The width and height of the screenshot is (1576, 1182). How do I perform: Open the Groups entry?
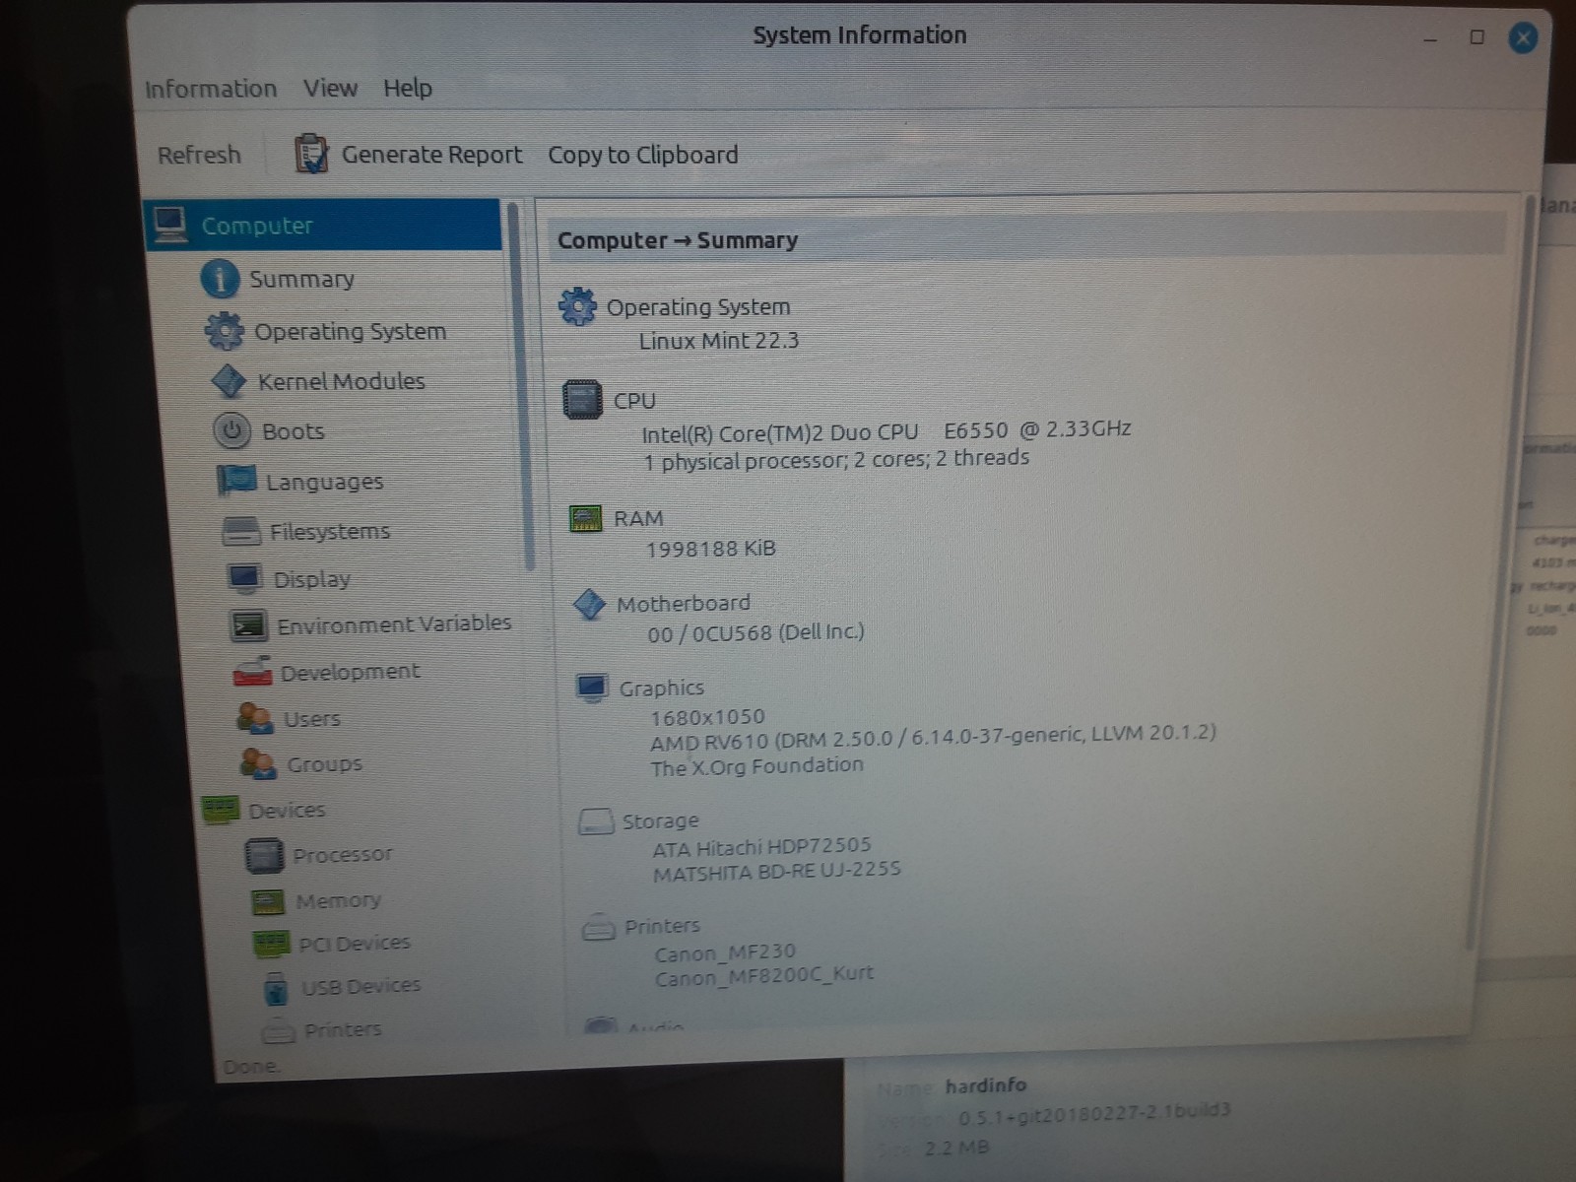tap(324, 764)
